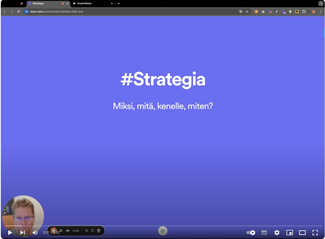
Task: Enter full screen mode
Action: point(315,233)
